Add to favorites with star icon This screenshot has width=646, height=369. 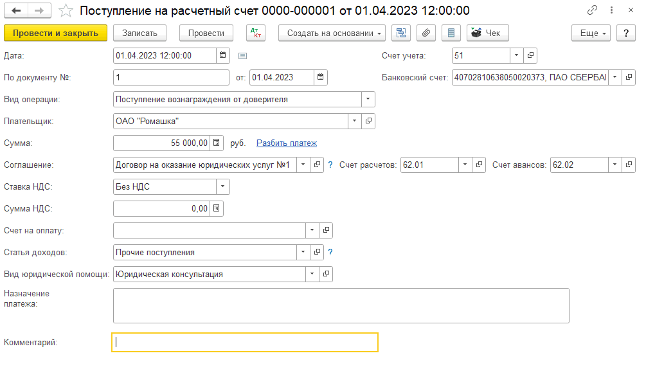tap(65, 11)
